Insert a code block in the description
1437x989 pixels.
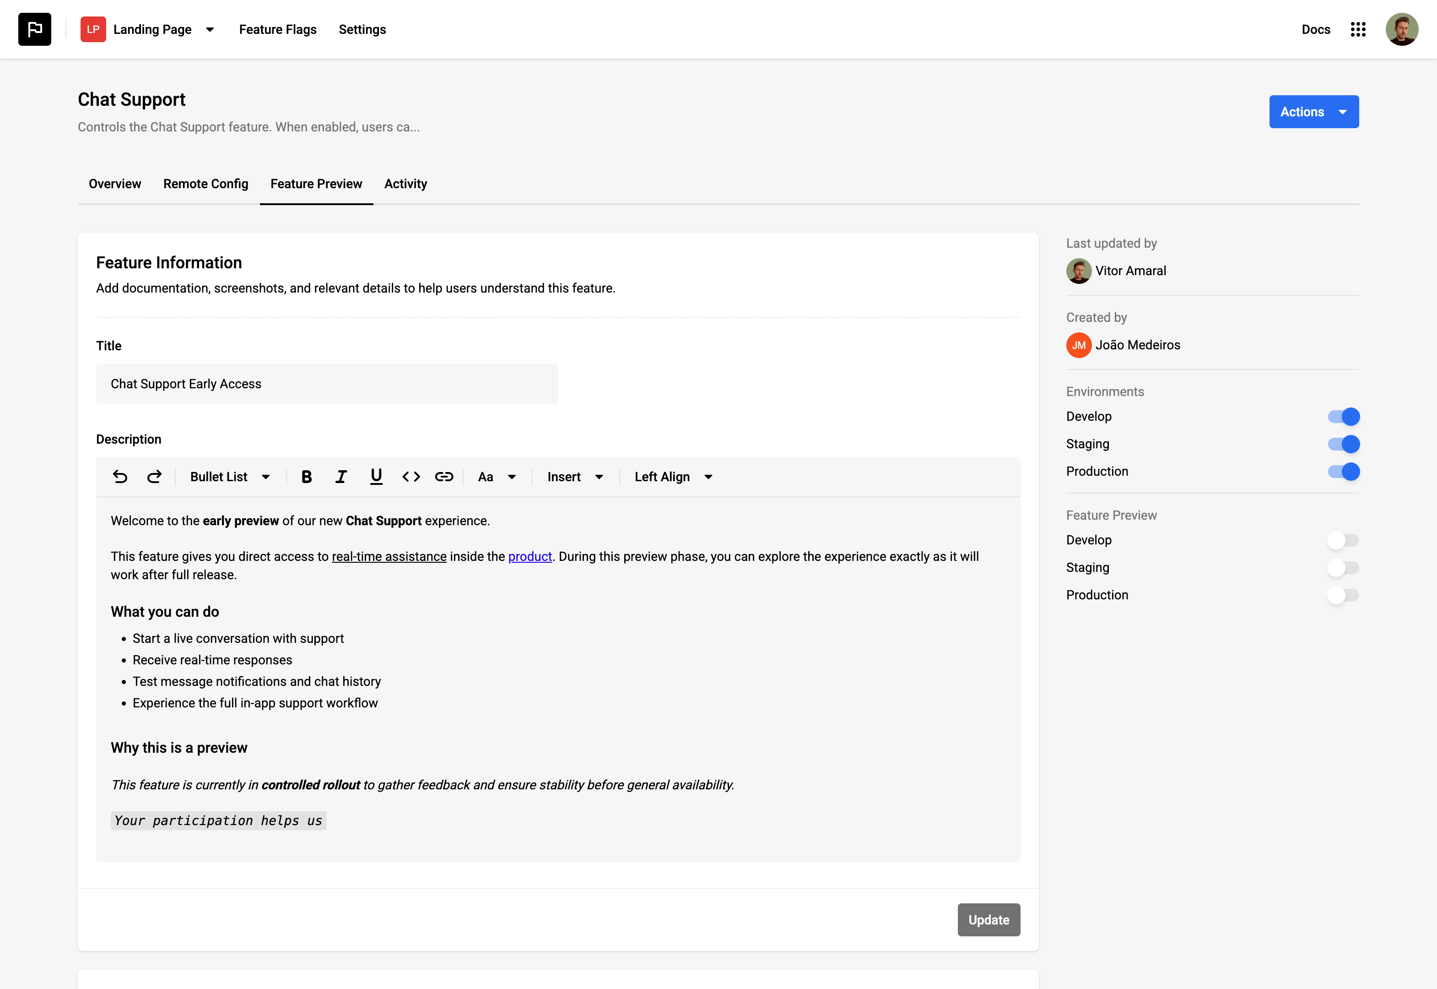411,477
